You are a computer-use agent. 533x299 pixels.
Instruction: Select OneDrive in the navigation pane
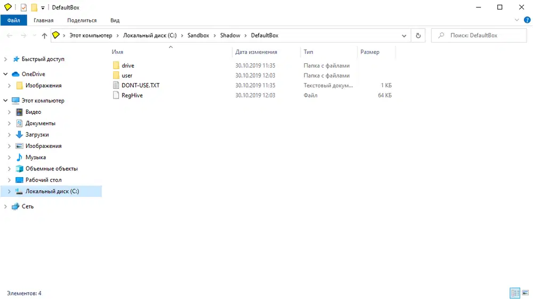click(x=33, y=74)
